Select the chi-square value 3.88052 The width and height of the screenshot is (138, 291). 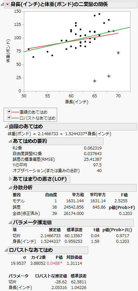click(x=38, y=263)
